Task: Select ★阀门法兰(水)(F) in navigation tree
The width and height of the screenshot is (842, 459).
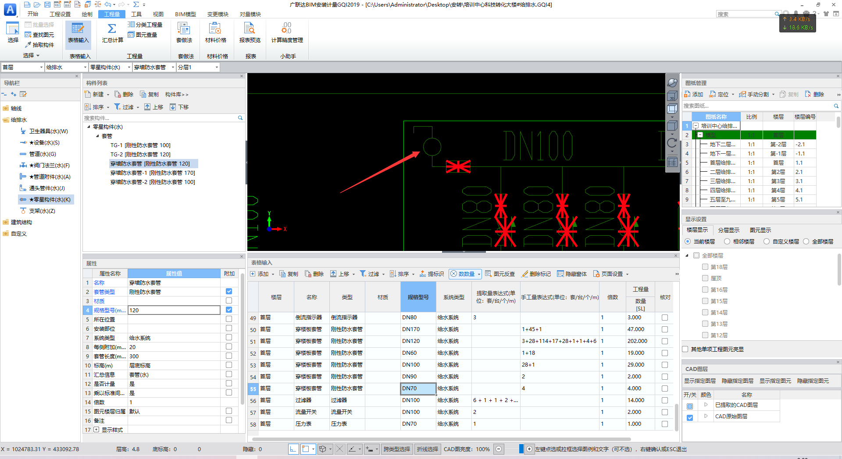Action: pyautogui.click(x=46, y=166)
